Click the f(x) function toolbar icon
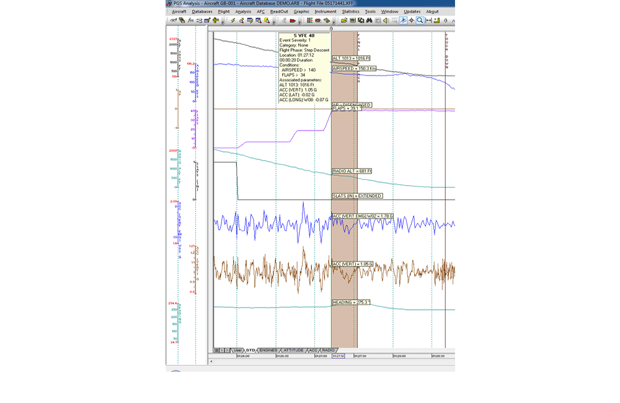 click(x=190, y=20)
